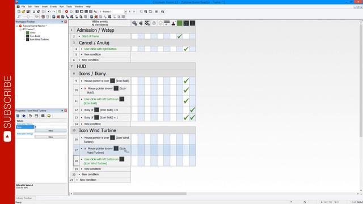This screenshot has height=204, width=363.
Task: Open the Events menu
Action: click(x=53, y=7)
